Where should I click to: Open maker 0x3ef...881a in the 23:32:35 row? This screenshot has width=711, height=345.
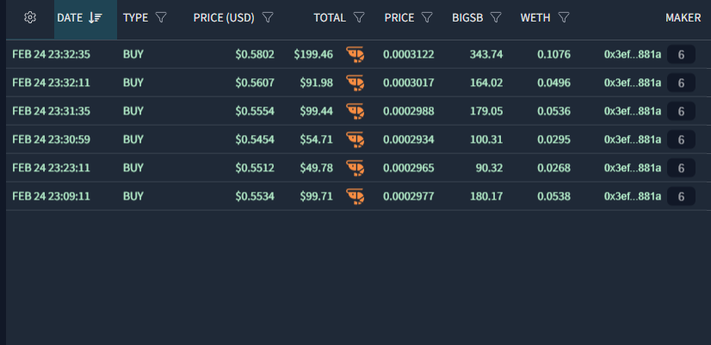point(633,55)
